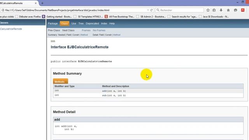Viewport: 249px width, 140px height.
Task: Bookmark this page with the star icon
Action: click(x=208, y=10)
